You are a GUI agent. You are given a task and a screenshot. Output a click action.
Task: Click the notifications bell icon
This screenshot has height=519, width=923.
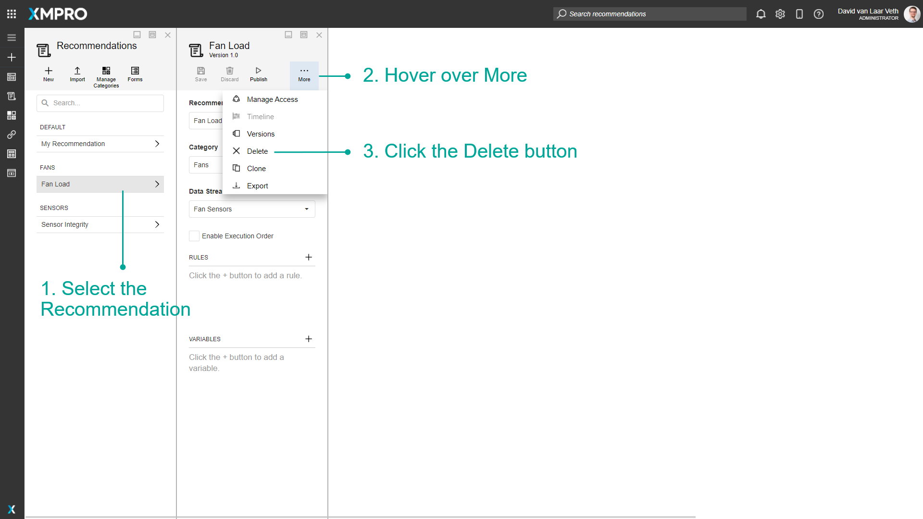761,14
